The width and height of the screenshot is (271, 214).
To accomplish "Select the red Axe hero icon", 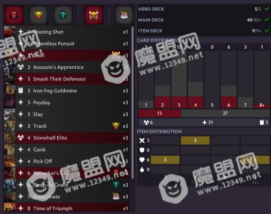I will tap(14, 15).
